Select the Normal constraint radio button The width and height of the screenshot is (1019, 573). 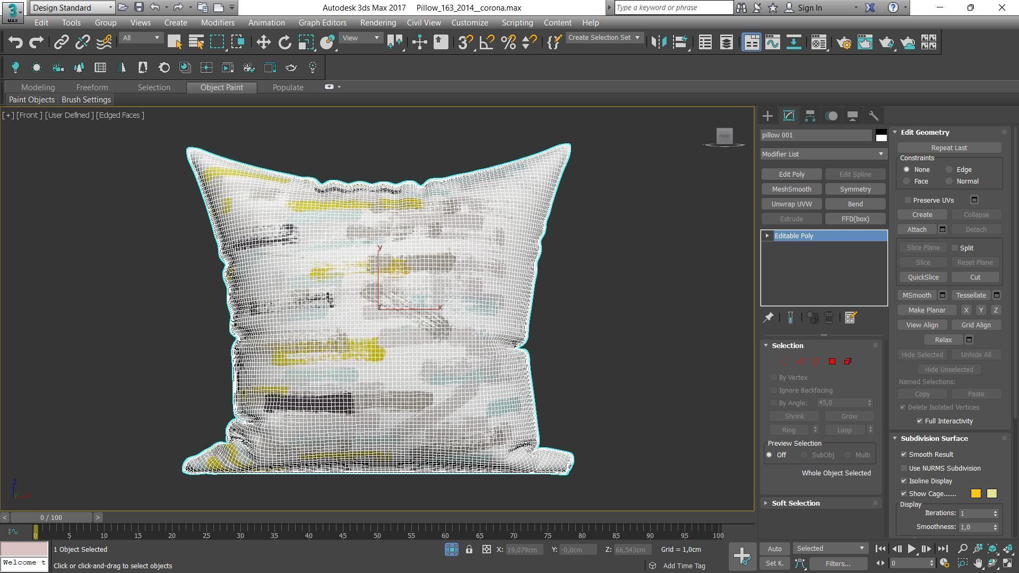(x=949, y=181)
